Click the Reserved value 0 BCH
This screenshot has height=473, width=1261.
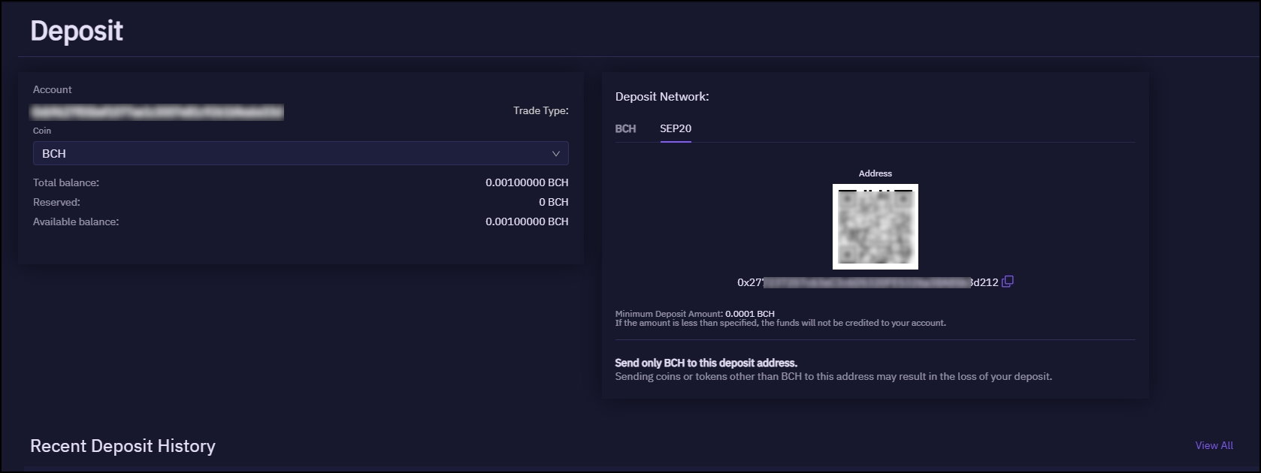click(x=554, y=202)
